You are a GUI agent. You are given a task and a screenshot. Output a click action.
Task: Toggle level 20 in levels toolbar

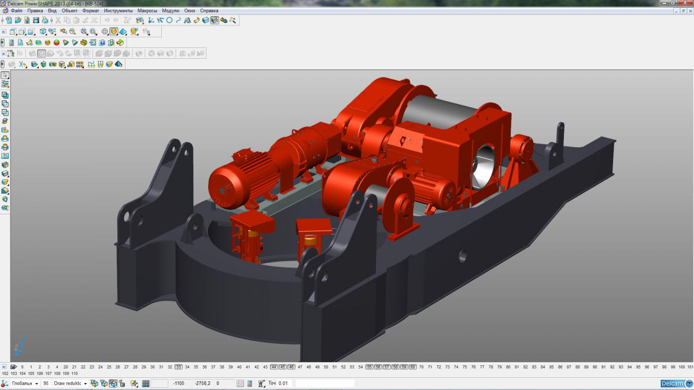66,367
